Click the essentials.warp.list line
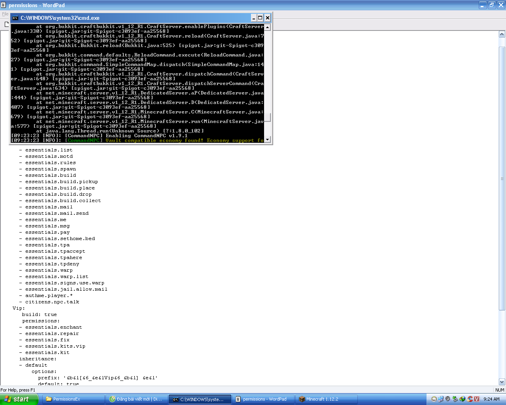Viewport: 506px width, 405px height. click(x=54, y=276)
